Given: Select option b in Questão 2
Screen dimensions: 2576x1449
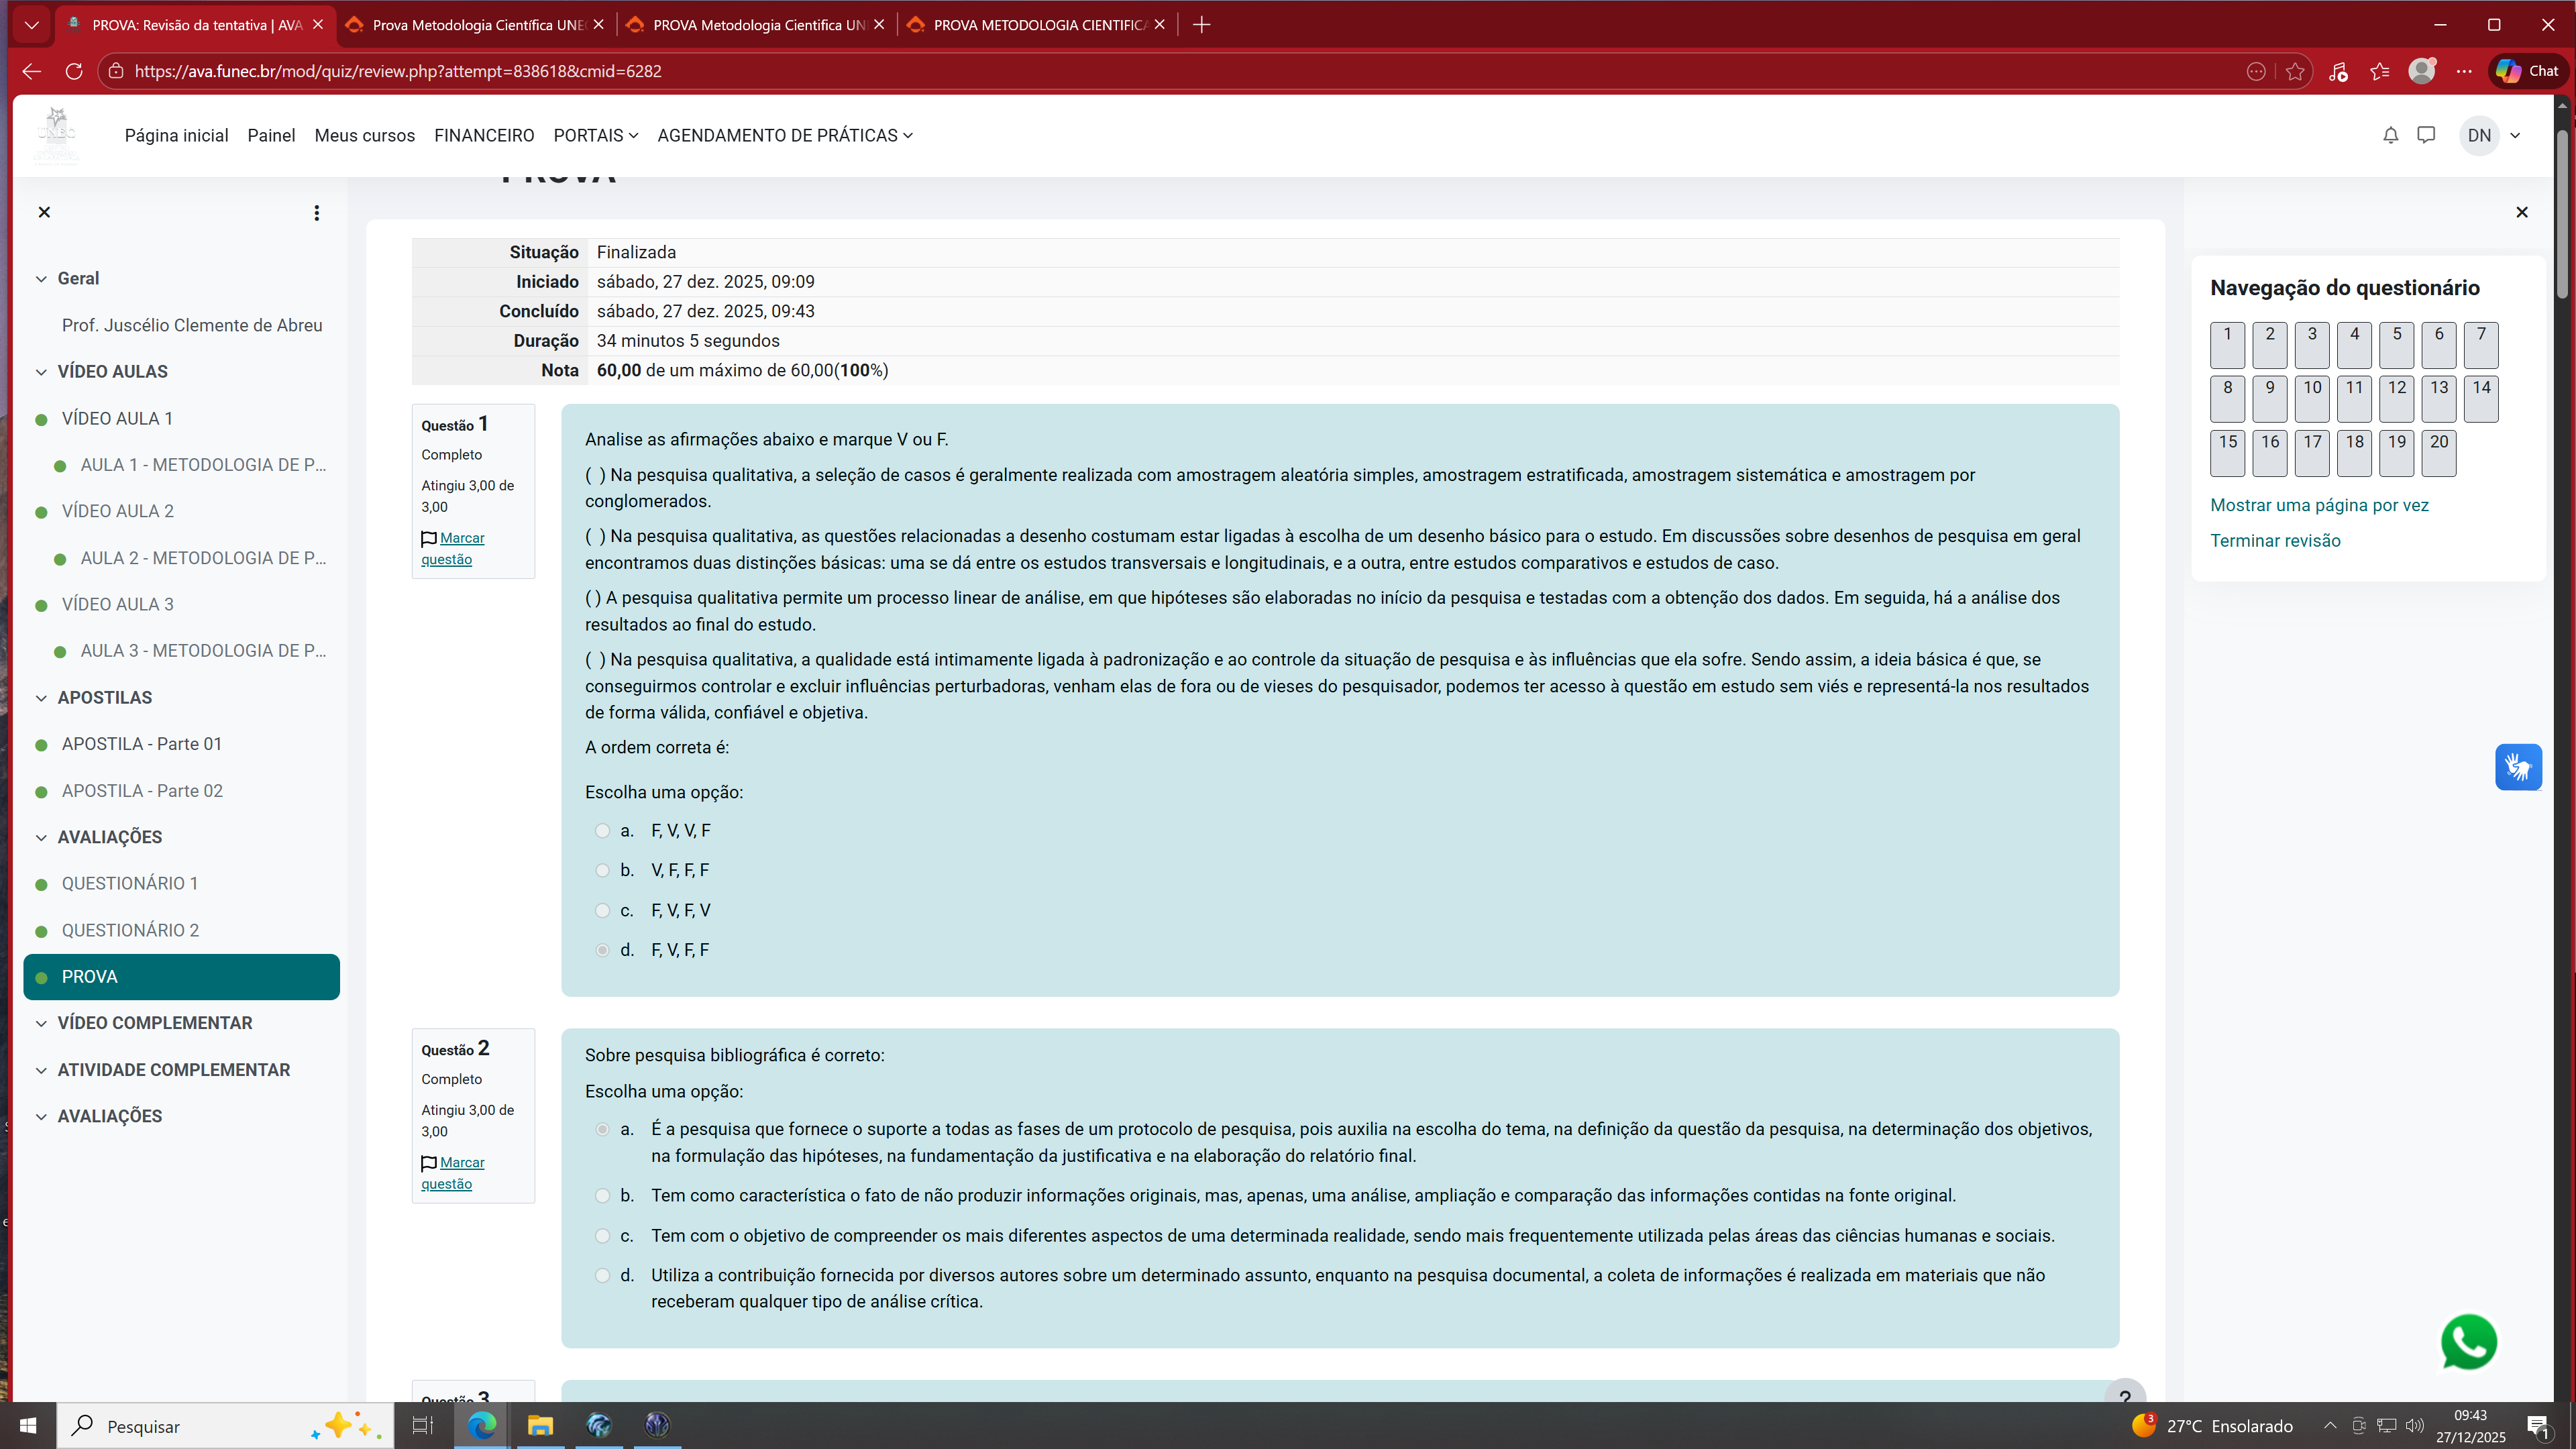Looking at the screenshot, I should (x=602, y=1195).
